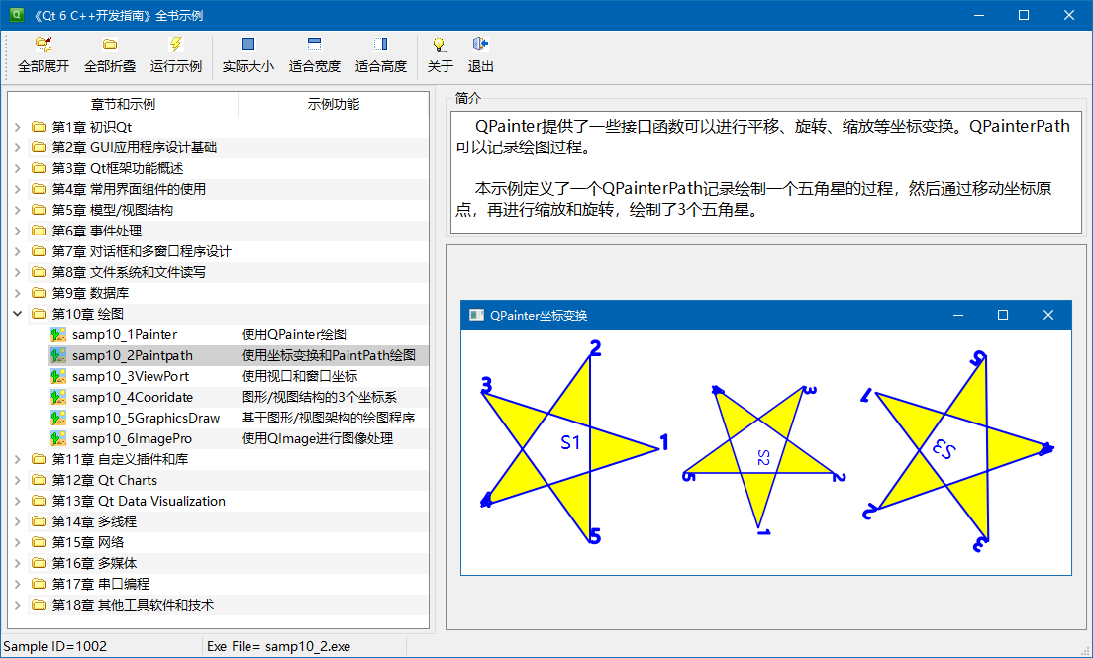Click the folder icon of 第18章 其他工具软件和技术
This screenshot has height=658, width=1093.
tap(39, 605)
